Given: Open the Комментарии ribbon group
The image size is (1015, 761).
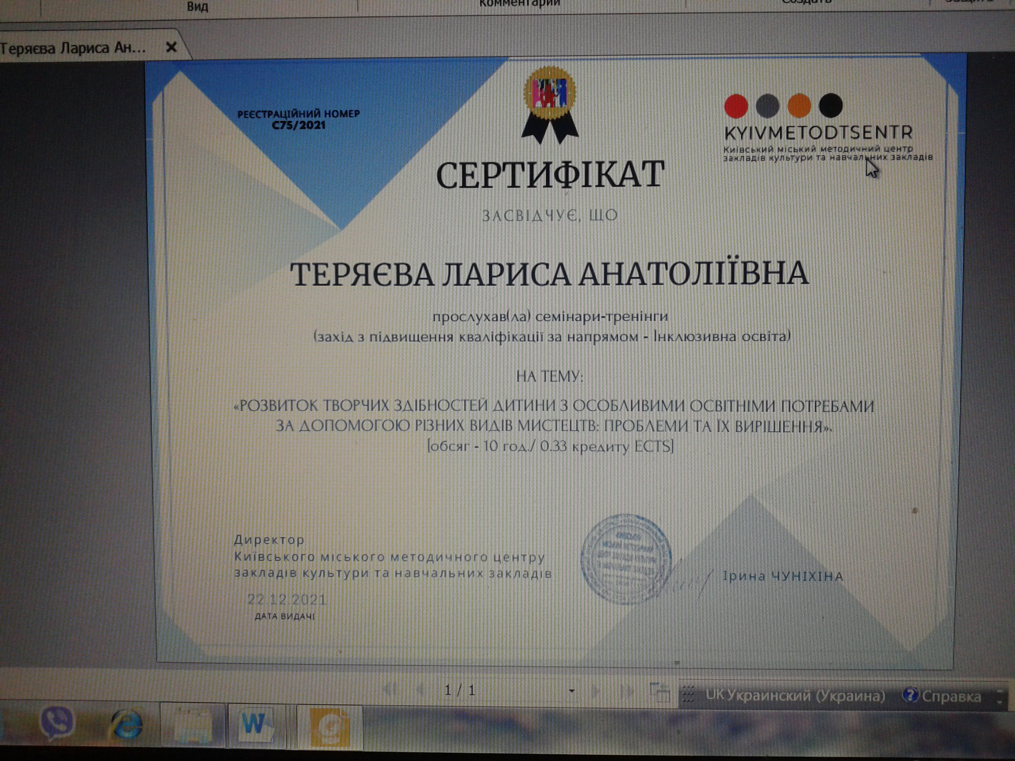Looking at the screenshot, I should [519, 4].
